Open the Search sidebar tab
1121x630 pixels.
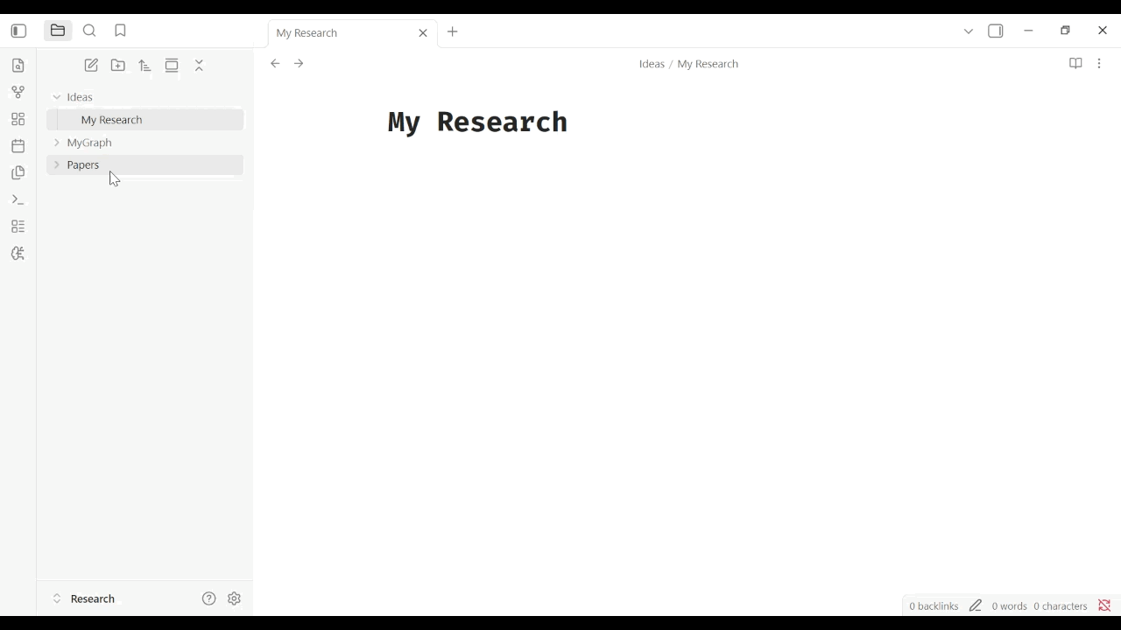click(x=89, y=31)
